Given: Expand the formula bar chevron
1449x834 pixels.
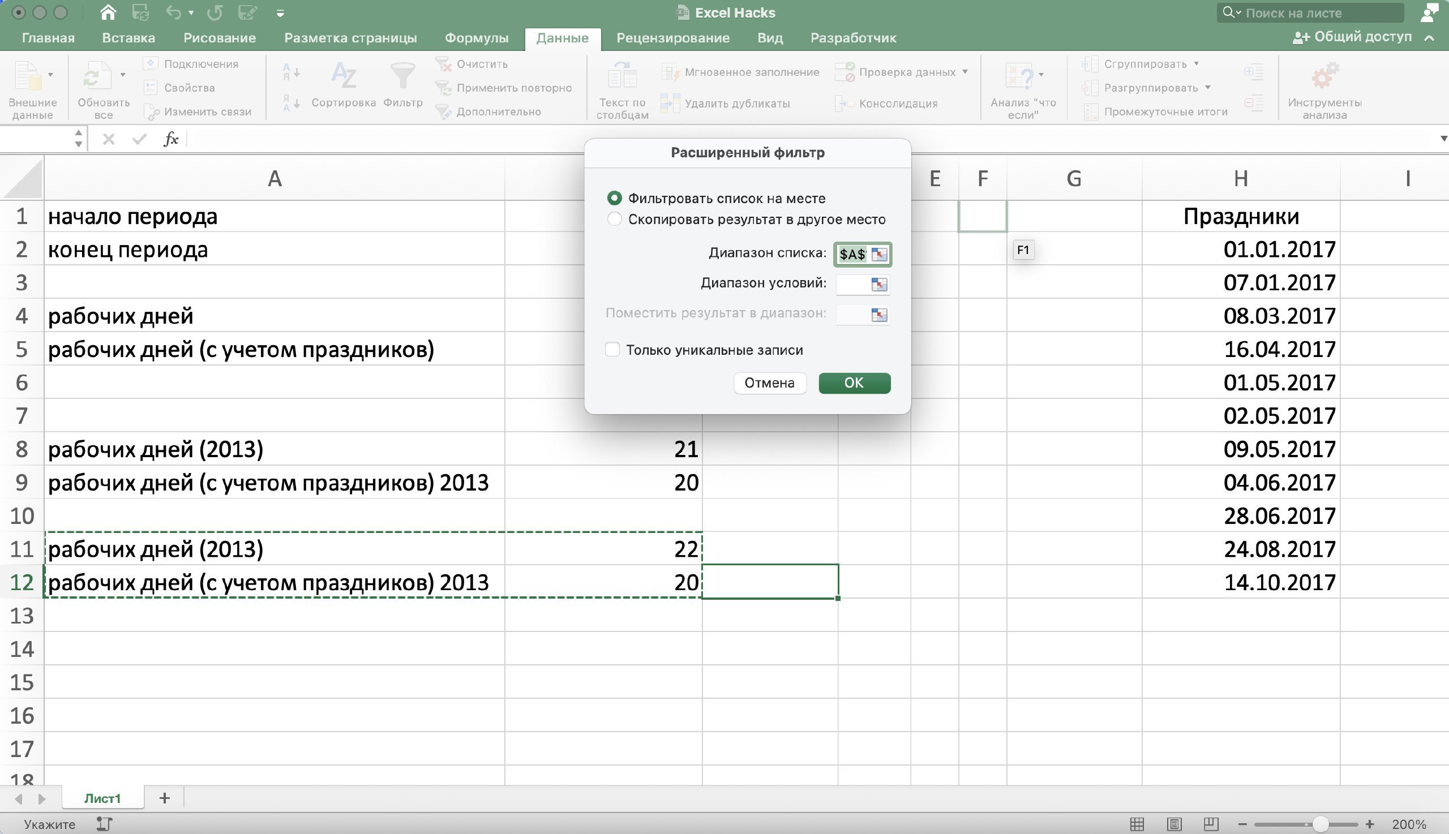Looking at the screenshot, I should click(x=1443, y=139).
